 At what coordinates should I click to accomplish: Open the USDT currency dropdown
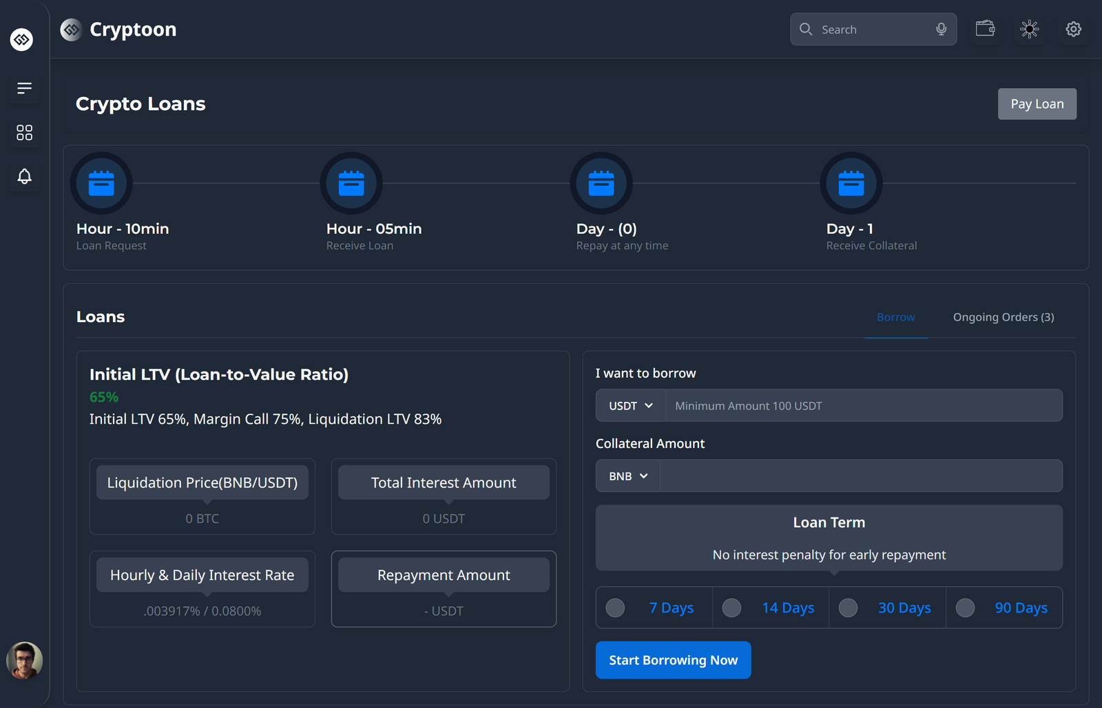coord(629,405)
